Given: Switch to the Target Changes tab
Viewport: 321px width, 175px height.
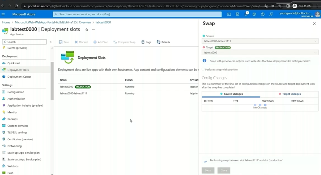Looking at the screenshot, I should pos(290,94).
